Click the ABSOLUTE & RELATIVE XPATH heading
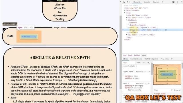This screenshot has height=103, width=183. point(60,58)
